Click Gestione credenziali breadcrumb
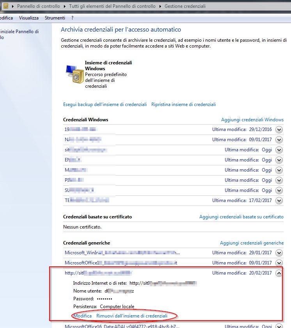The height and width of the screenshot is (328, 291). click(x=185, y=6)
